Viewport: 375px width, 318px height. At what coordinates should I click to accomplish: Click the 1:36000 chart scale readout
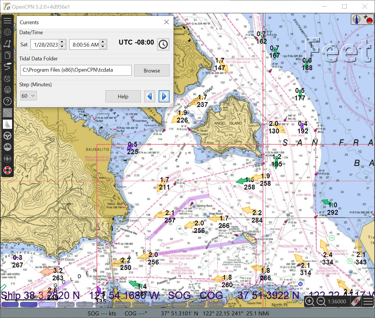(337, 301)
